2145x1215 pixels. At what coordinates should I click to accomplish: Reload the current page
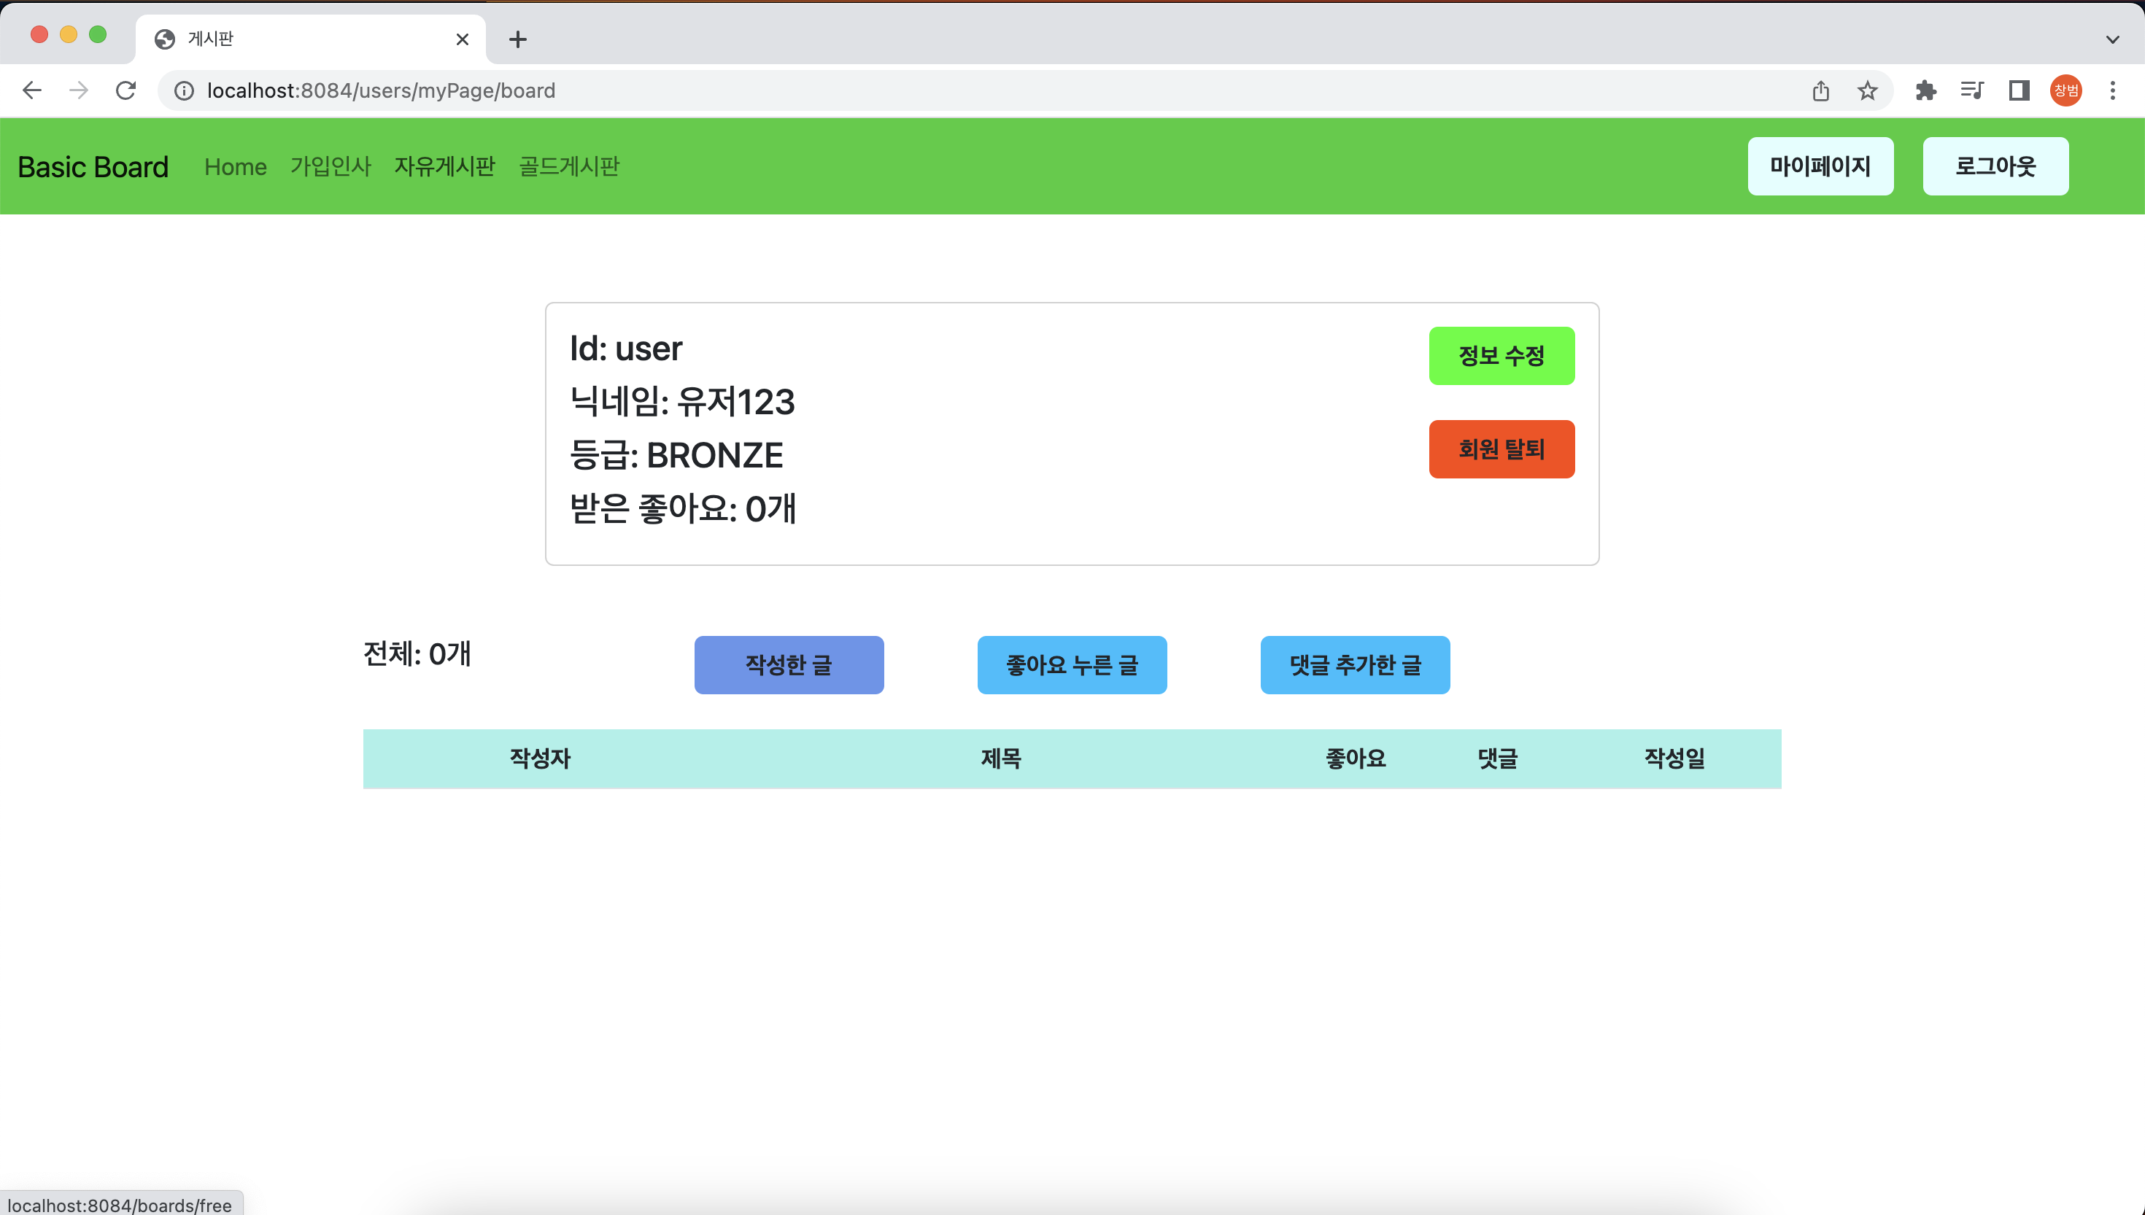click(x=126, y=90)
